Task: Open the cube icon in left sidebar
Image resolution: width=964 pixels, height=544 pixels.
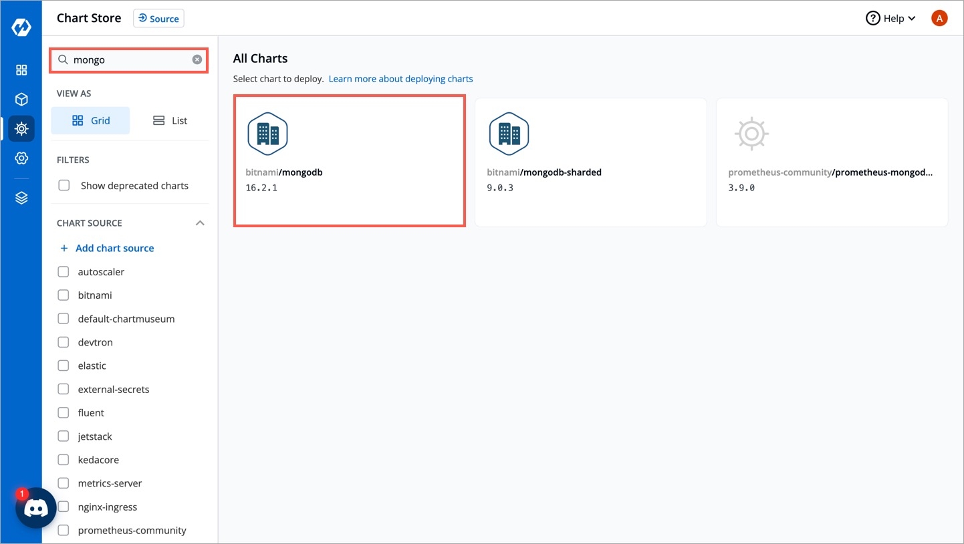Action: (21, 100)
